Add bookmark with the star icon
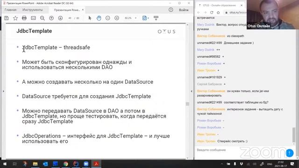This screenshot has width=299, height=168. [15, 18]
